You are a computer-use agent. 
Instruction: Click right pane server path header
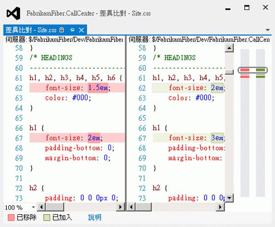pos(199,39)
